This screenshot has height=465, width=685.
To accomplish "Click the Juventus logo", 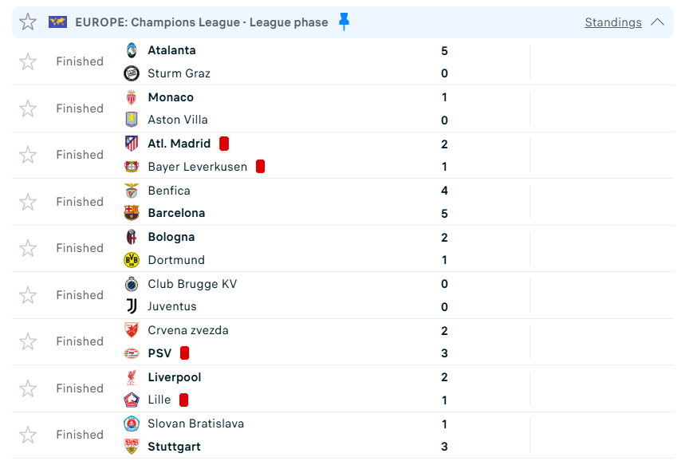I will (132, 306).
